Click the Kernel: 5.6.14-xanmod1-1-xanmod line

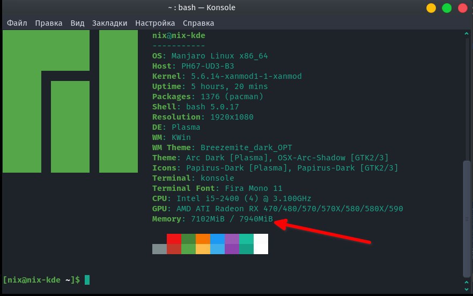[x=227, y=76]
